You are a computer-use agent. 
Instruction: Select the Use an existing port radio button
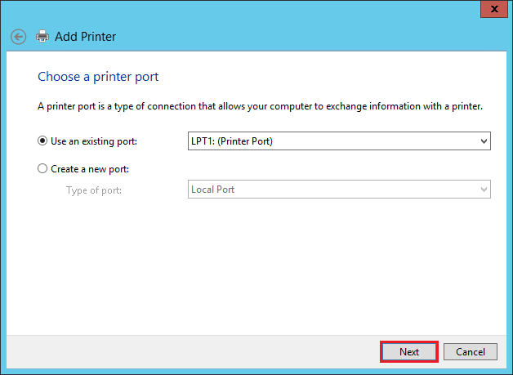point(42,141)
